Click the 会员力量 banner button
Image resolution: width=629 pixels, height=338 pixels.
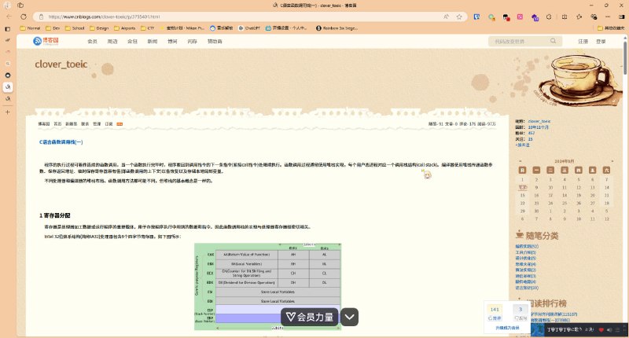click(x=310, y=317)
